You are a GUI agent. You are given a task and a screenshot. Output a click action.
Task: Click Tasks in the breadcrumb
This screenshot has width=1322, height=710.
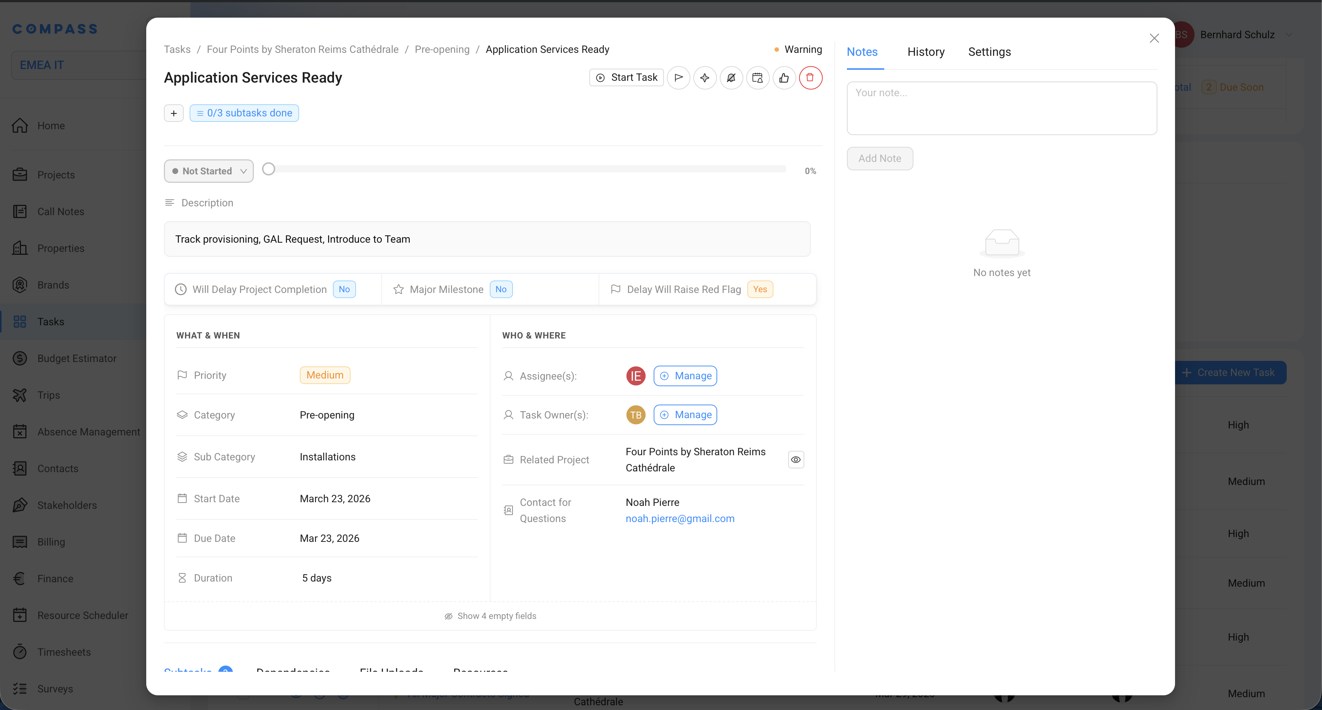[177, 49]
